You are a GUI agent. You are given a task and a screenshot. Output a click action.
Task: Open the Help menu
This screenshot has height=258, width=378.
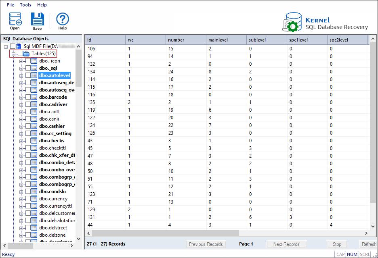[42, 5]
